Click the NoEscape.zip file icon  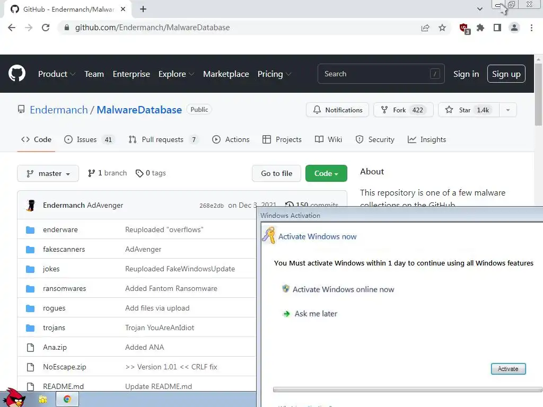(30, 367)
